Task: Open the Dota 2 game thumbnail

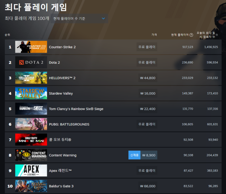Action: pos(31,62)
